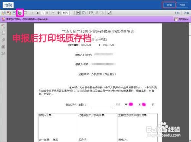This screenshot has height=142, width=191.
Task: Click the create PDF toolbar icon
Action: coord(9,13)
